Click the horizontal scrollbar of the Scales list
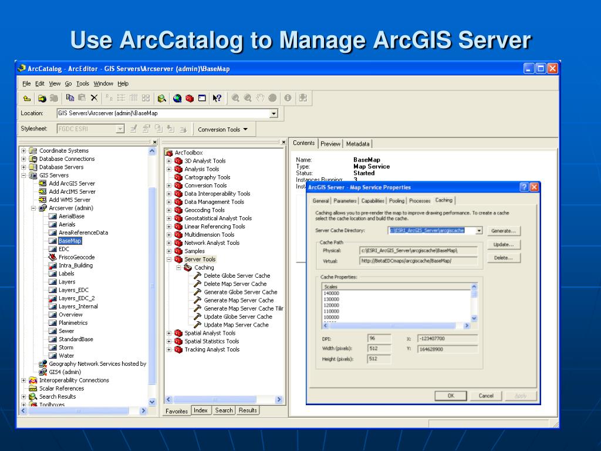The image size is (601, 451). [x=396, y=325]
